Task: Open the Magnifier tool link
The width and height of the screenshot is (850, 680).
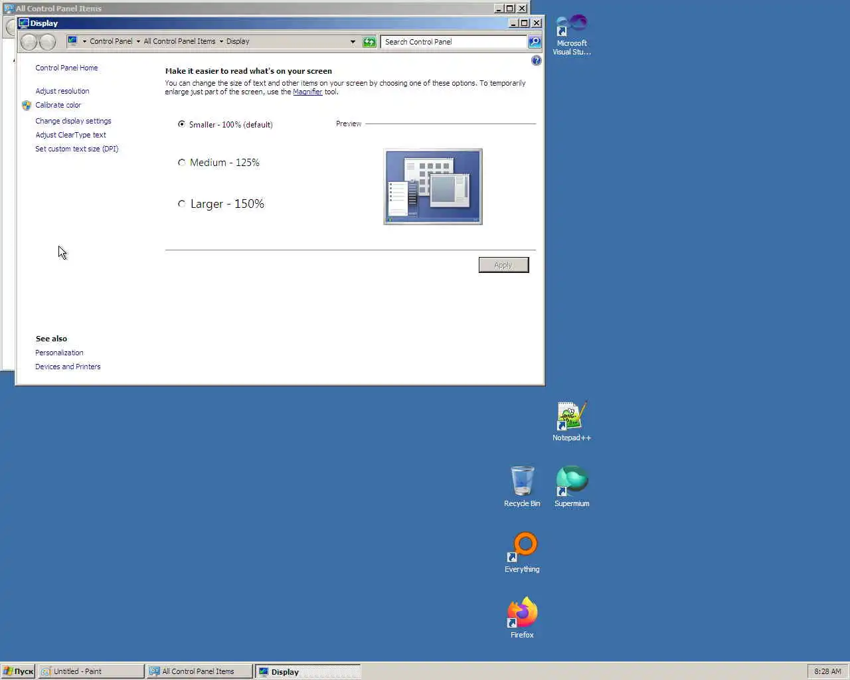Action: 307,92
